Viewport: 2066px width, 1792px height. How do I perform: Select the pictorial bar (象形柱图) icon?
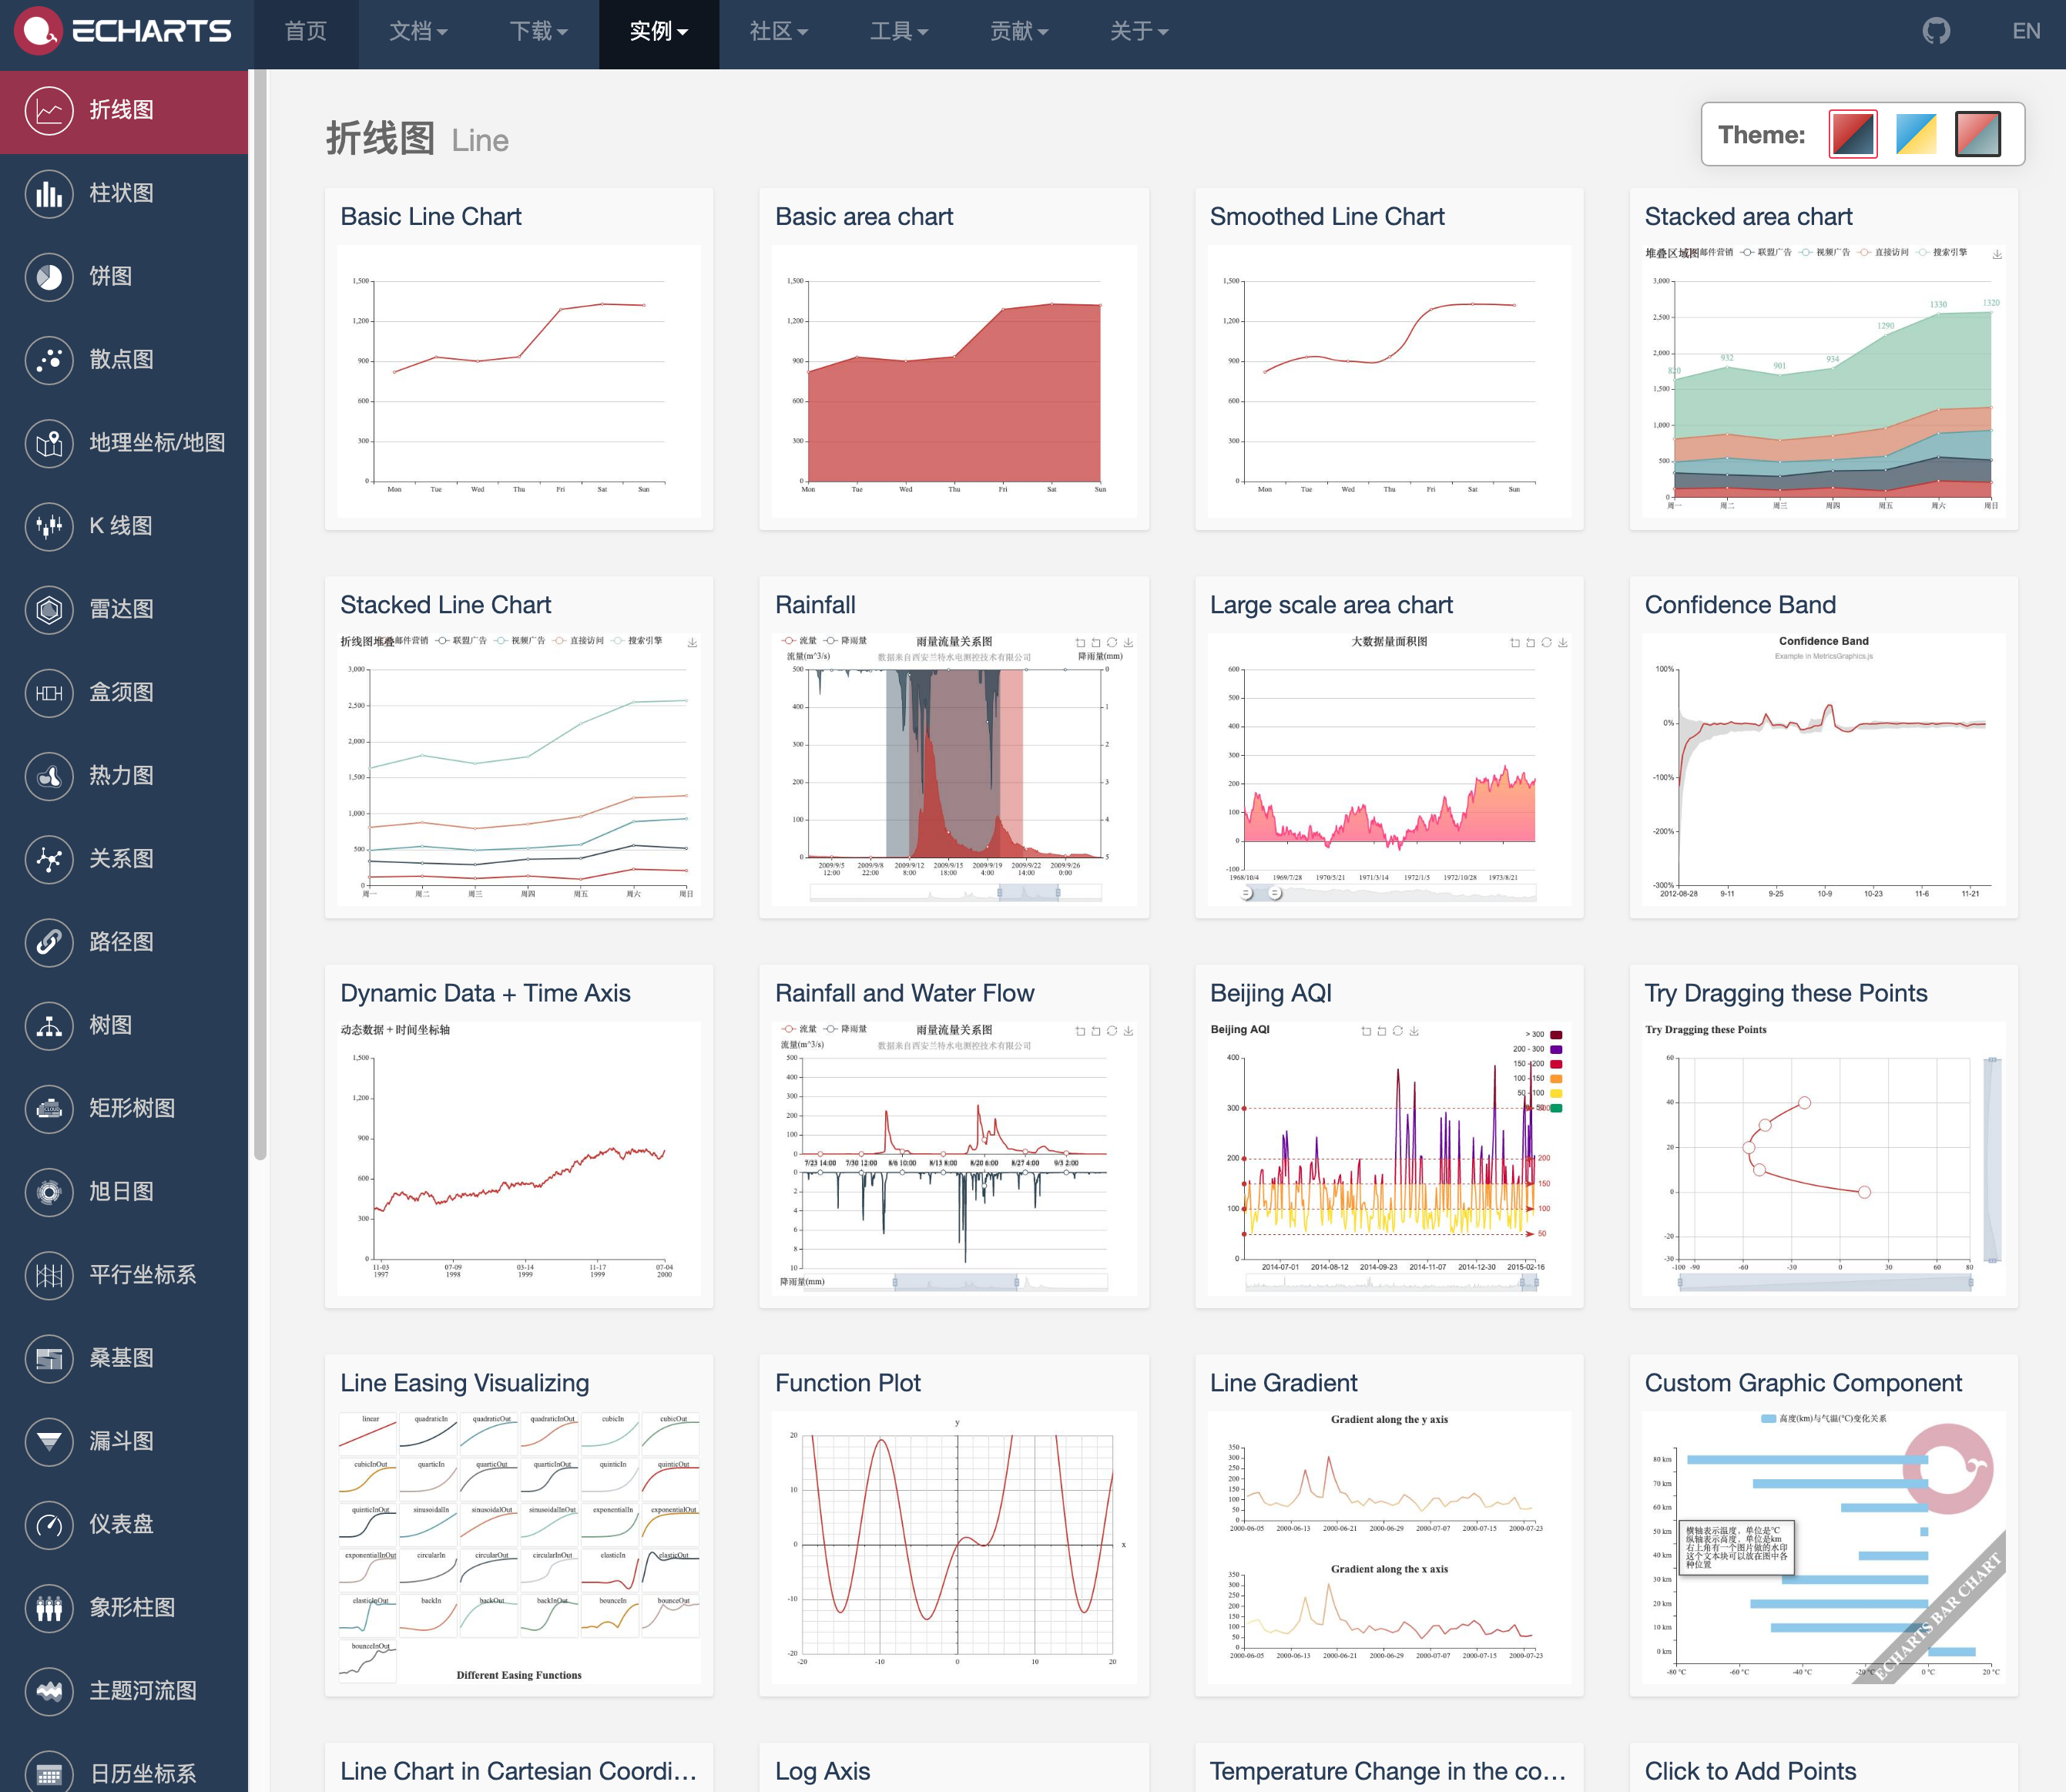coord(49,1607)
